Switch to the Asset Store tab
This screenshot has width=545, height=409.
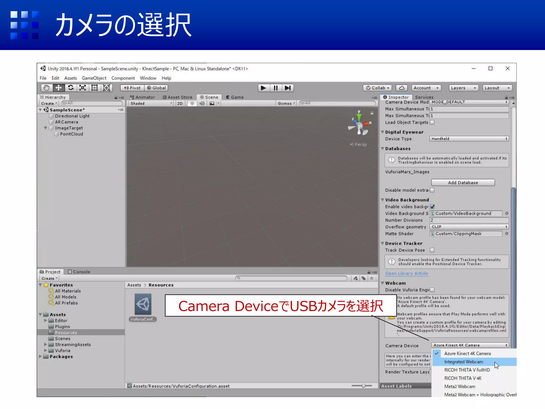point(177,97)
